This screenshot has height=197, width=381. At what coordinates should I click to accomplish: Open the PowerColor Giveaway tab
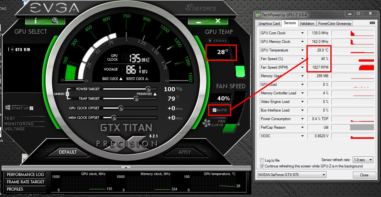[334, 23]
